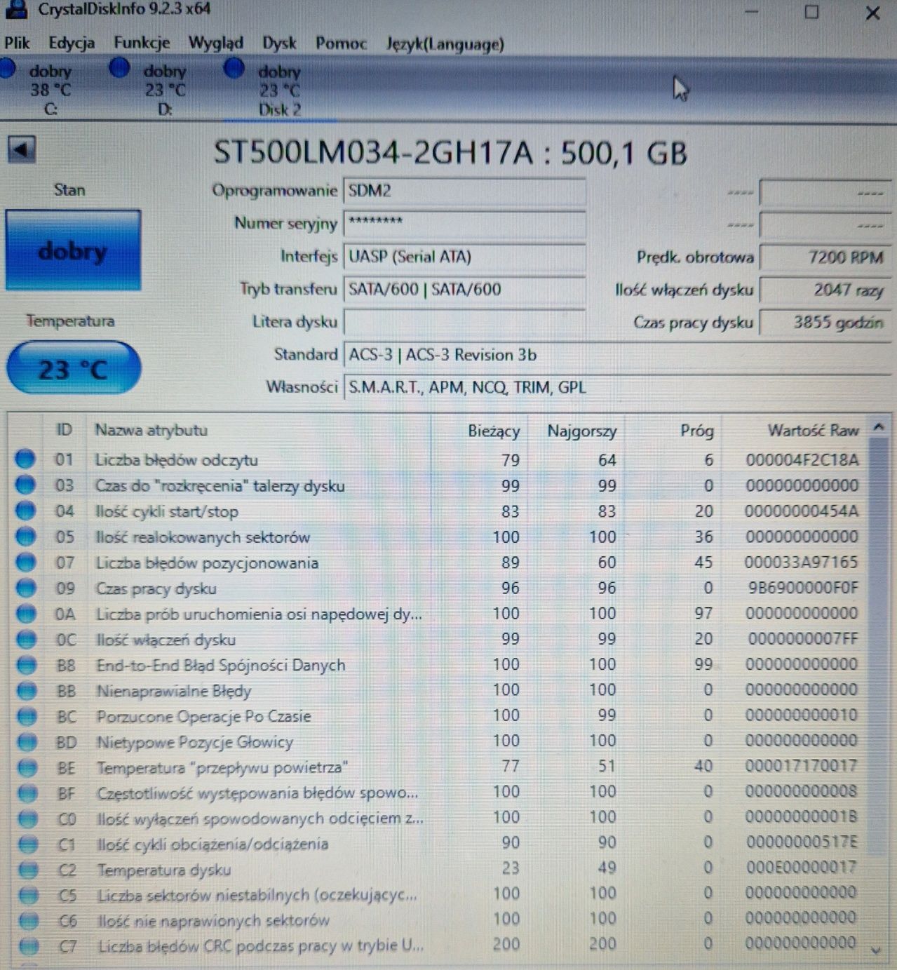This screenshot has height=970, width=897.
Task: Open the Plik menu
Action: pyautogui.click(x=17, y=43)
